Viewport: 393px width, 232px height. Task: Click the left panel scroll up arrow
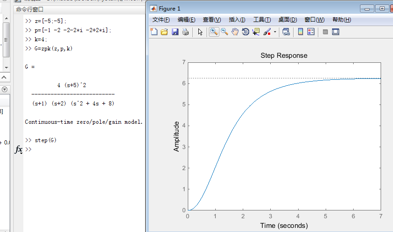(x=6, y=18)
